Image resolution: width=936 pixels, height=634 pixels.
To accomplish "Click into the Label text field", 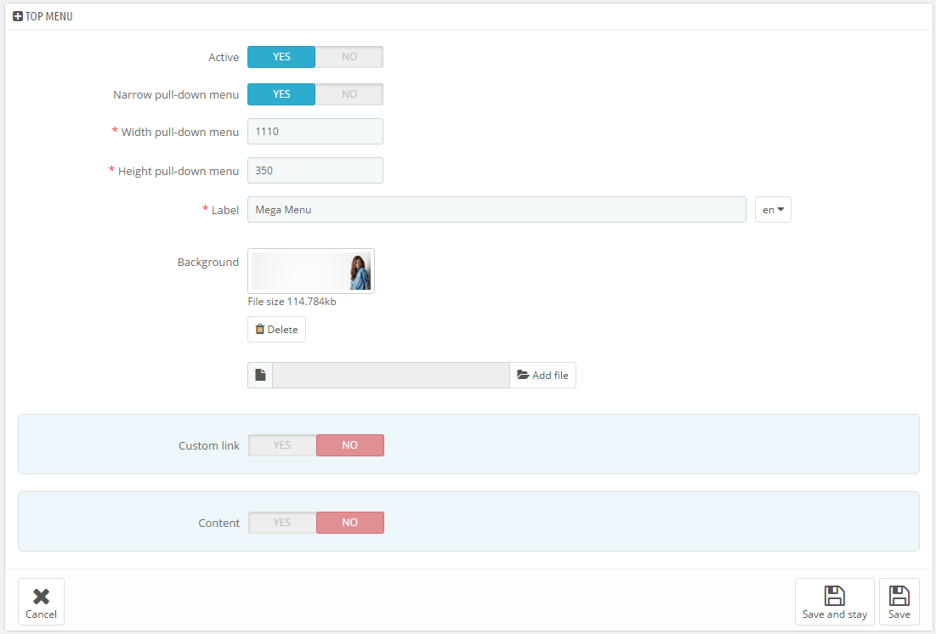I will 496,210.
